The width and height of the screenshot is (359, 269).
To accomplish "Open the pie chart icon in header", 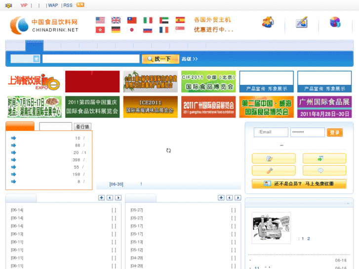I will point(335,22).
